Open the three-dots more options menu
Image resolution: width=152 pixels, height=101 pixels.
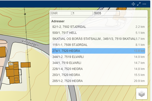click(144, 4)
